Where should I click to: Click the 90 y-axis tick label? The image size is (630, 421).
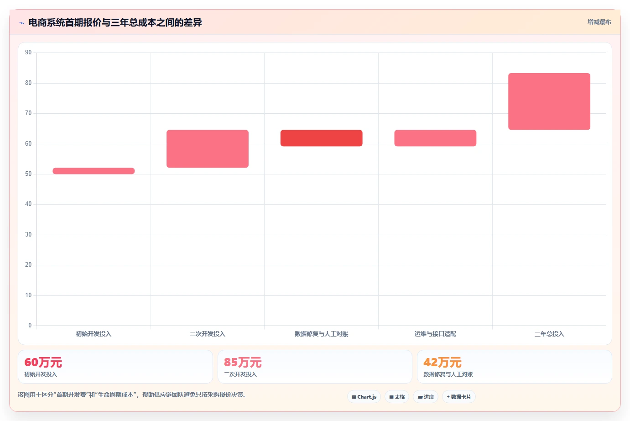point(28,53)
